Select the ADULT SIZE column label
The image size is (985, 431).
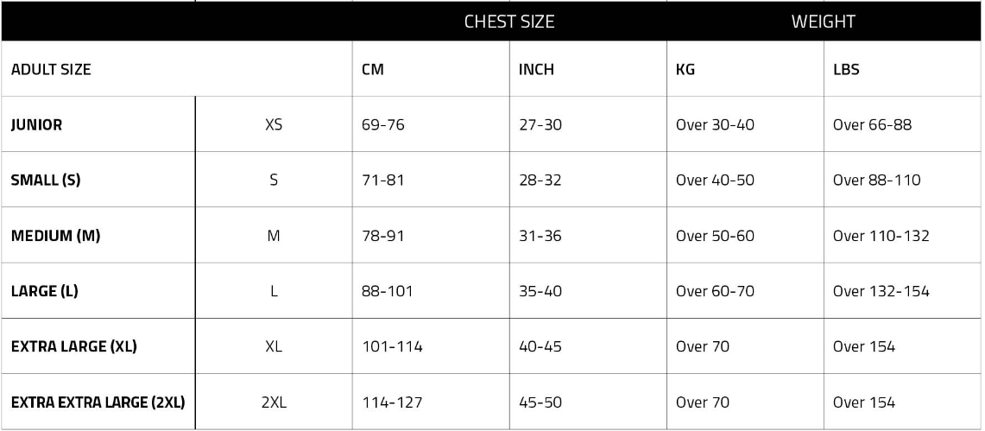[51, 69]
